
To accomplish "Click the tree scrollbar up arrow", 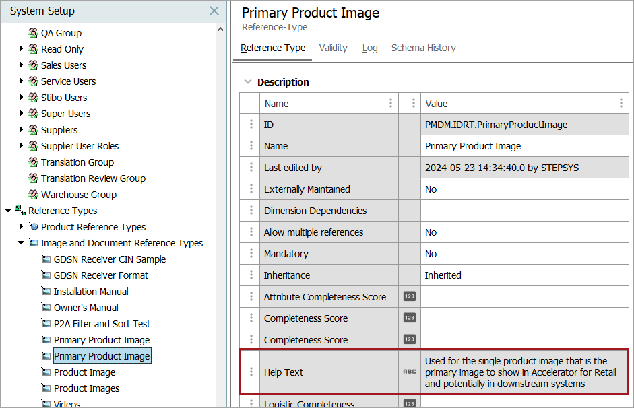I will (221, 30).
